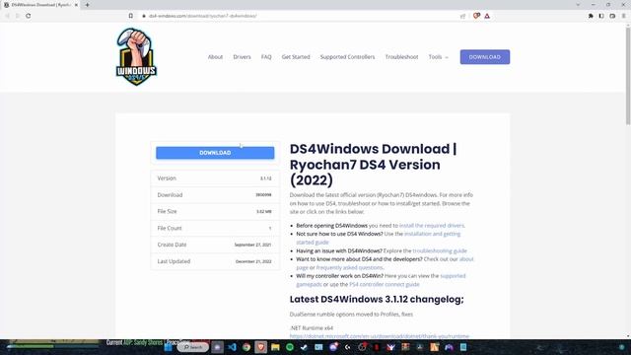Open the 'frequently asked questions' link
631x355 pixels.
(x=349, y=267)
